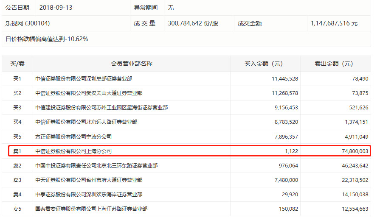Screen dimensions: 380x223
Task: Click buy amount 1,122
Action: pyautogui.click(x=292, y=151)
